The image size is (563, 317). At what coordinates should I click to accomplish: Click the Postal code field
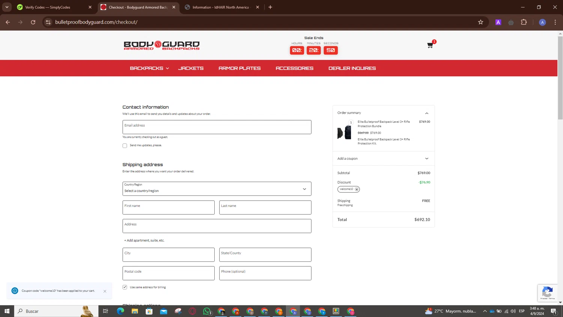click(169, 273)
